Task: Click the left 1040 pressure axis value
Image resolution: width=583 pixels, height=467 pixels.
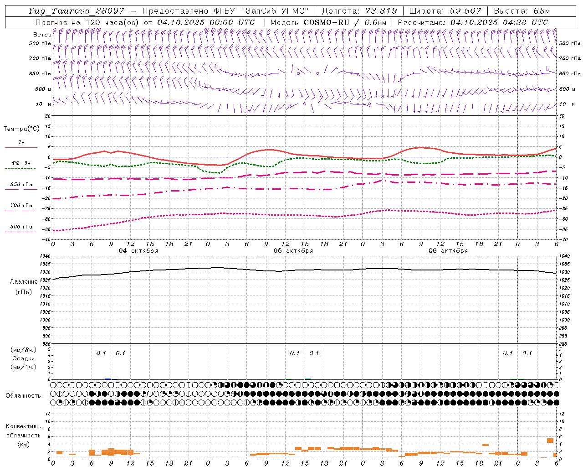Action: pyautogui.click(x=46, y=256)
